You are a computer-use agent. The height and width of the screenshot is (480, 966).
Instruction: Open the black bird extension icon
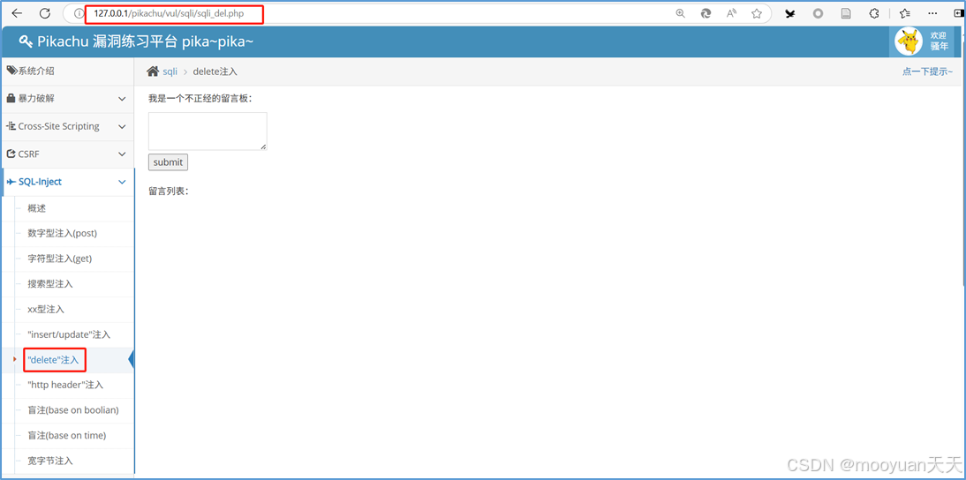[789, 13]
